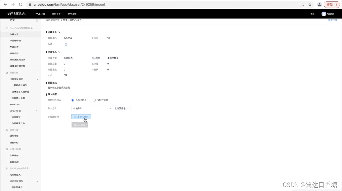Open 摄像头数据采集 in sidebar
The image size is (342, 191).
17,66
